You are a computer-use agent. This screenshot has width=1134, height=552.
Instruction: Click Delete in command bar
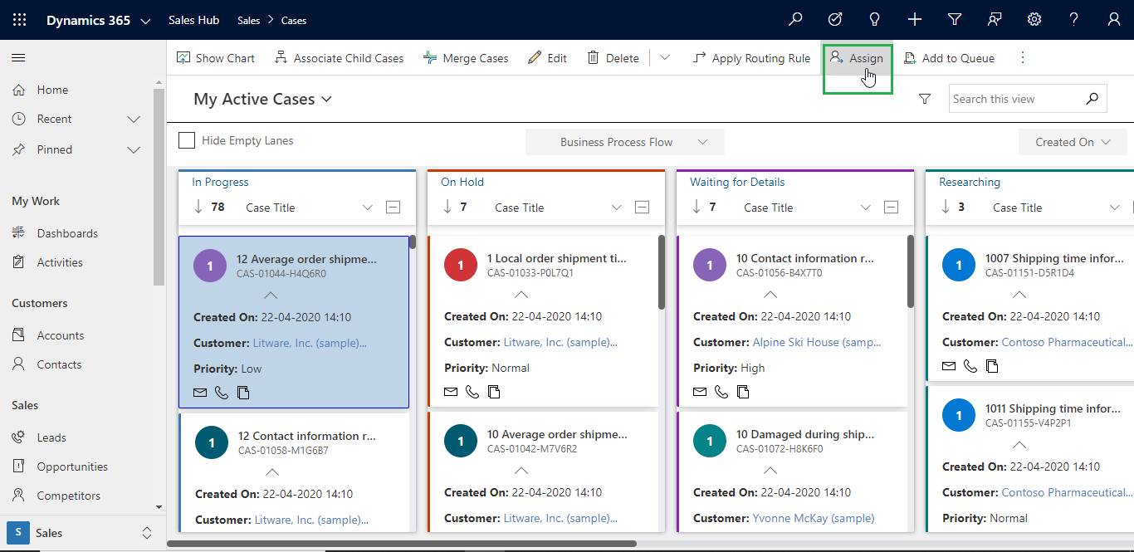(613, 58)
